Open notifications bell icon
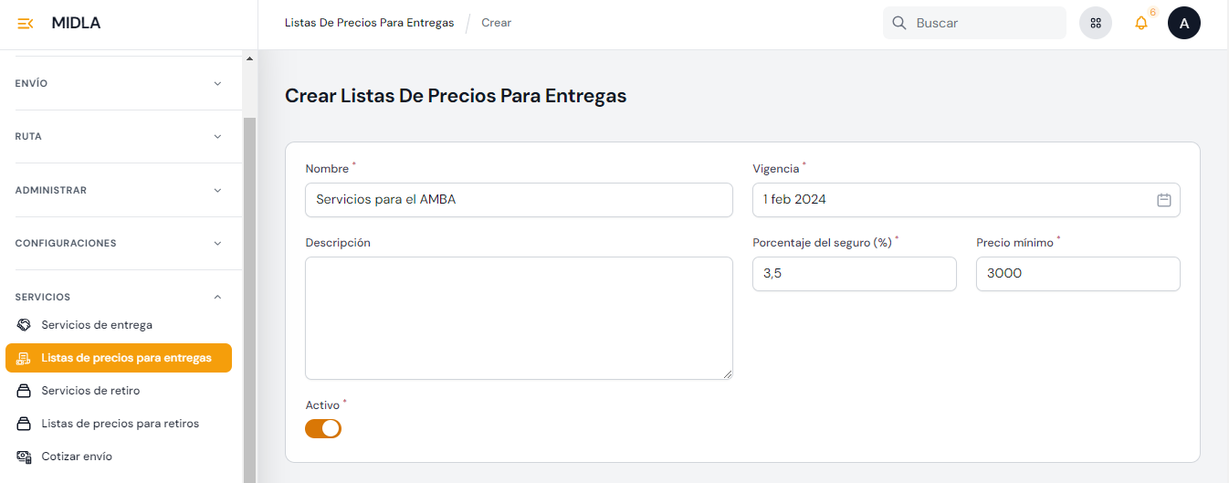The image size is (1229, 483). (x=1141, y=23)
